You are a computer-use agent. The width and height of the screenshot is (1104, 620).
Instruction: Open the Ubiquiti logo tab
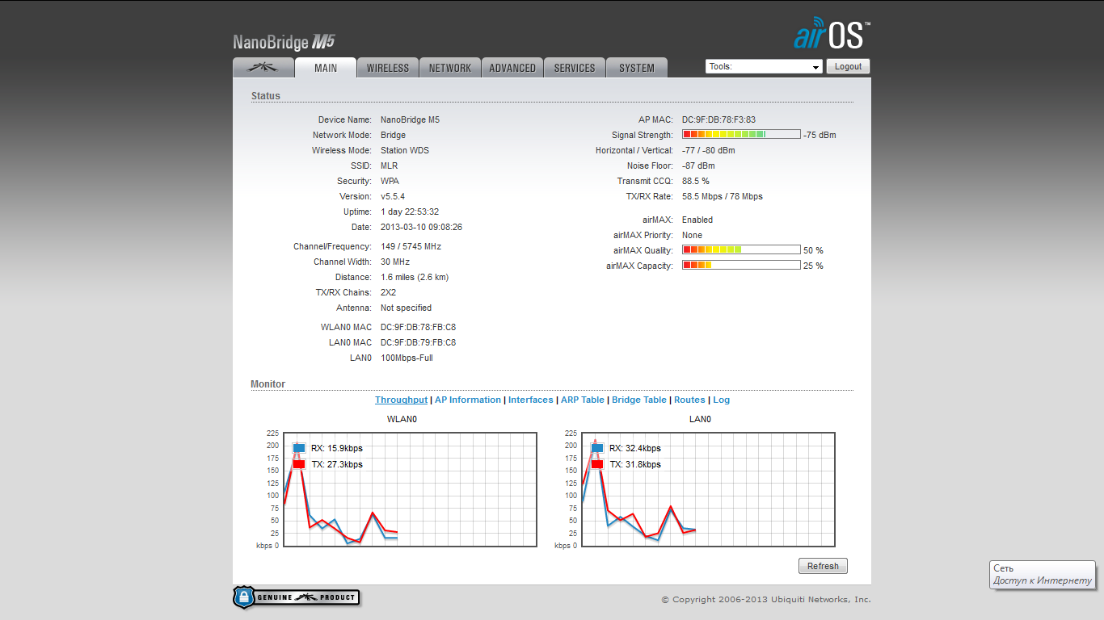(263, 68)
